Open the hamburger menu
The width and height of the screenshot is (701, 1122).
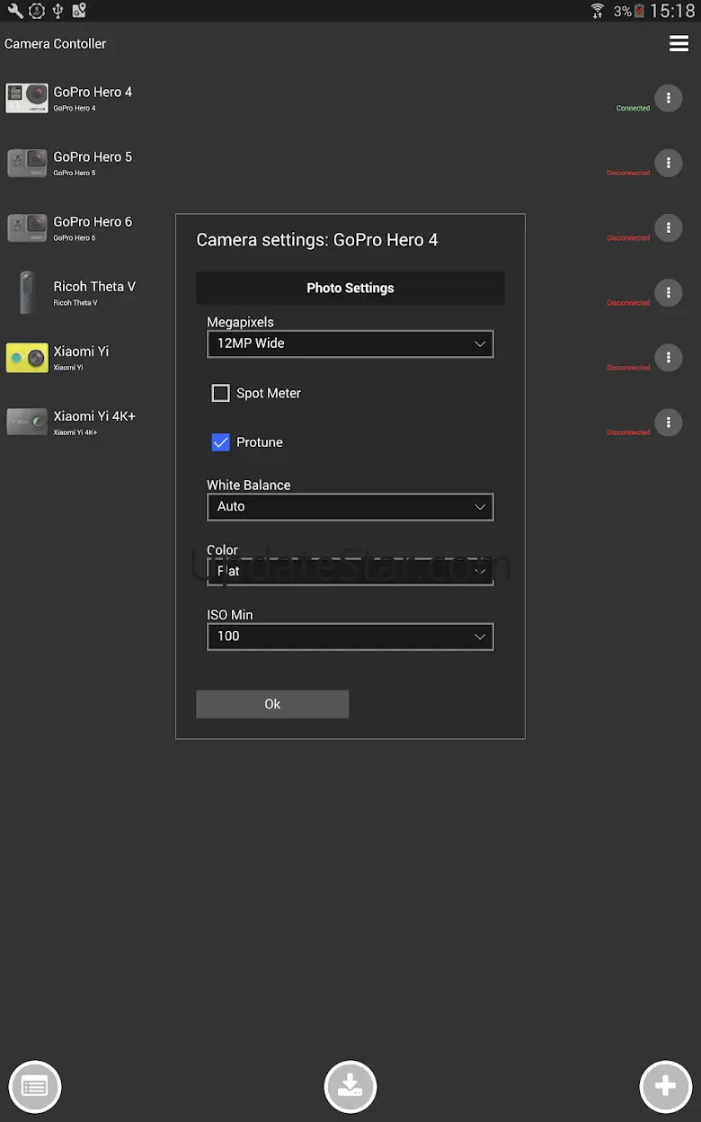679,43
